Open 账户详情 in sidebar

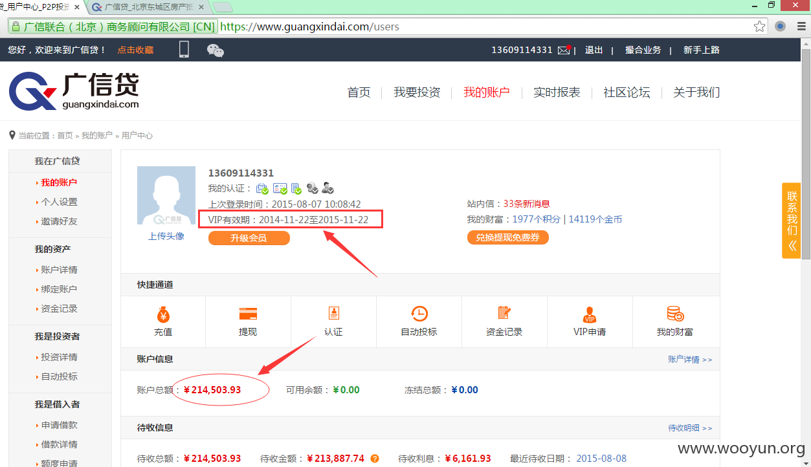tap(59, 270)
